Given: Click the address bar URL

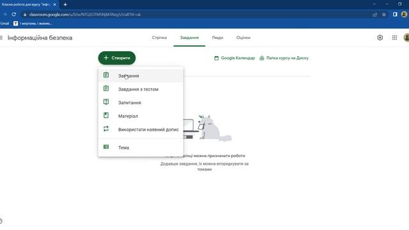Looking at the screenshot, I should coord(85,15).
